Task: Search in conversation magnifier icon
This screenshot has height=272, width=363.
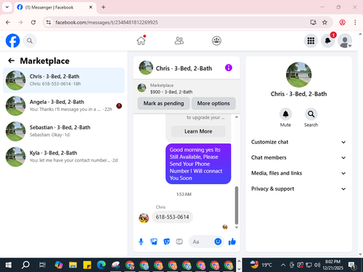Action: [311, 114]
